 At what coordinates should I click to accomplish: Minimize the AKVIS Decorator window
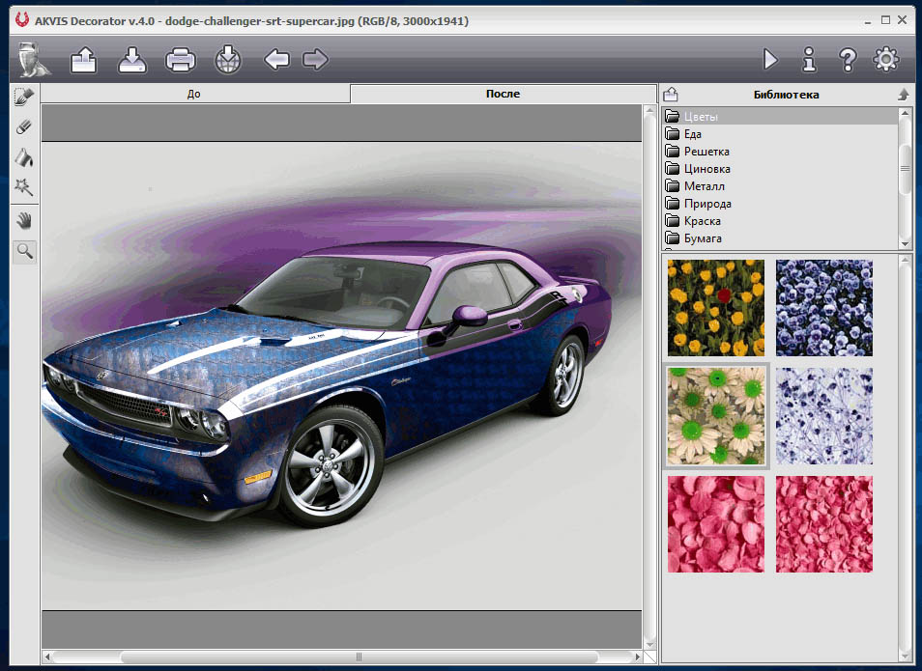[x=868, y=21]
